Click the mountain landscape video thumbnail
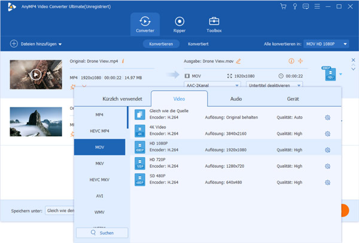This screenshot has height=243, width=359. [36, 122]
